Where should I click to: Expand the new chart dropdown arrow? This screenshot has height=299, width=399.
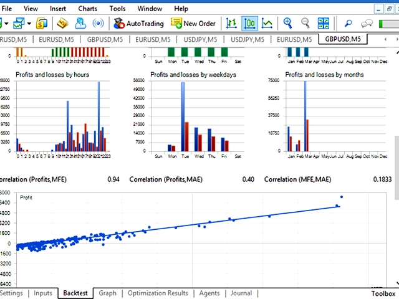click(6, 24)
